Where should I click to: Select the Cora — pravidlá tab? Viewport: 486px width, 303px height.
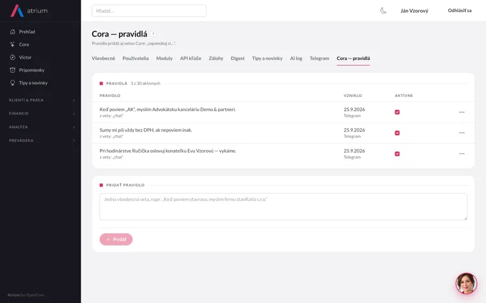[x=353, y=58]
